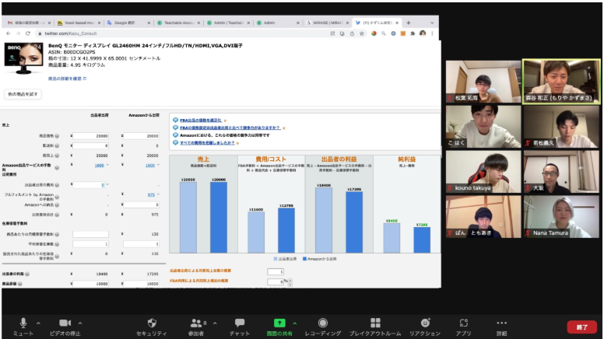The height and width of the screenshot is (339, 604).
Task: Reload the page in the browser
Action: pyautogui.click(x=28, y=33)
